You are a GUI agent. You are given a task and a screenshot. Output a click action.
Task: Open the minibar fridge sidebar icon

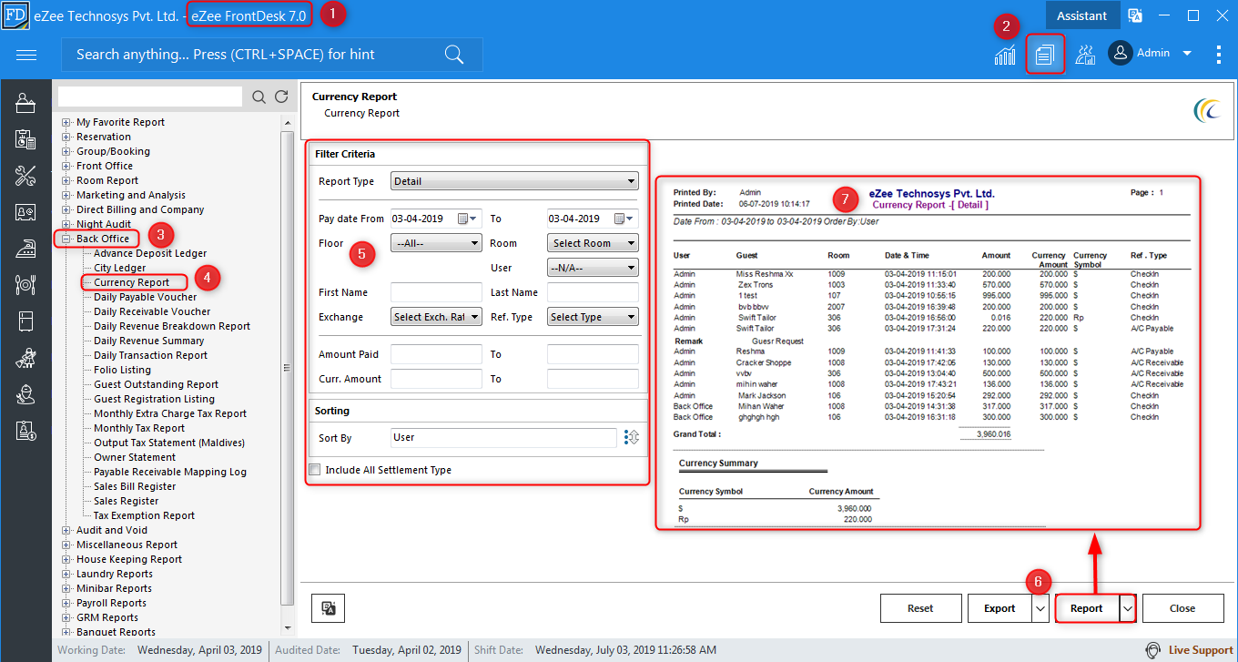[x=25, y=321]
